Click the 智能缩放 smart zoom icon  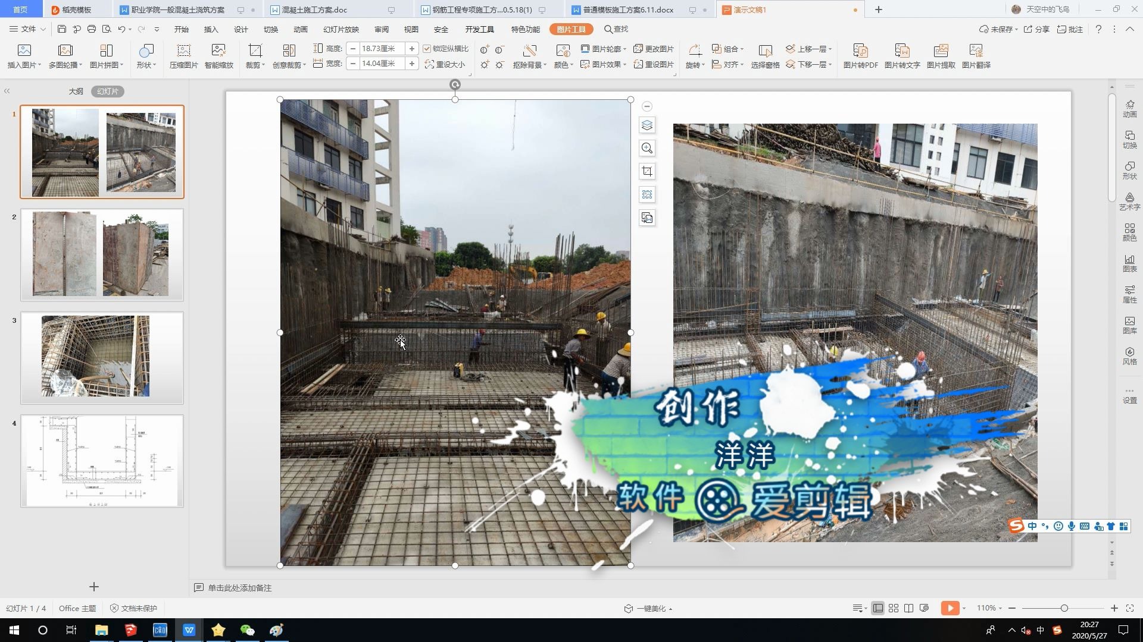pyautogui.click(x=218, y=56)
